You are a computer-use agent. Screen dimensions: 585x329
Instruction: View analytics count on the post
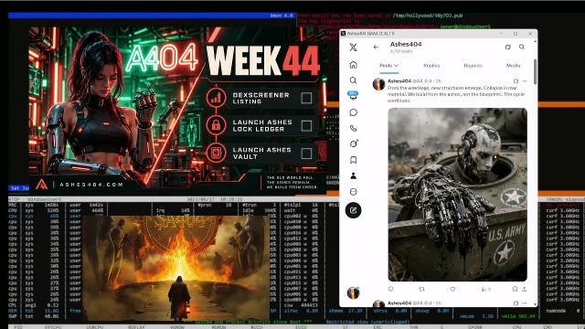click(485, 289)
